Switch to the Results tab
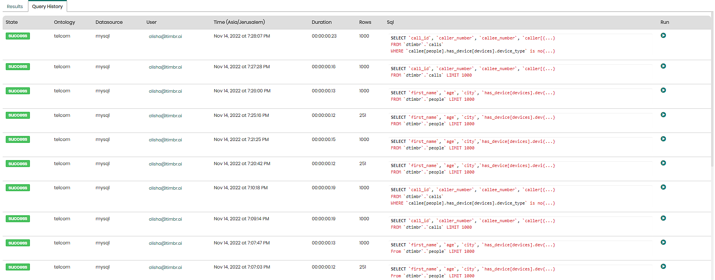The width and height of the screenshot is (715, 280). pyautogui.click(x=15, y=7)
